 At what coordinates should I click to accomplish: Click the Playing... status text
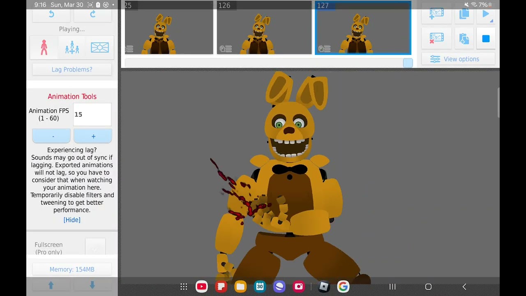[x=72, y=29]
